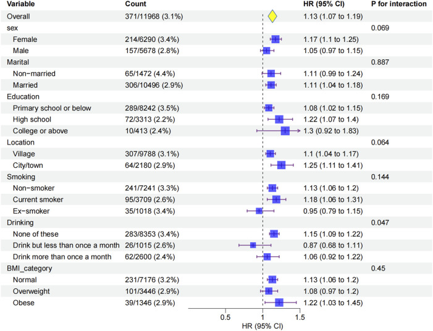
Task: Select the Drinking P value 0.047
Action: [x=380, y=223]
